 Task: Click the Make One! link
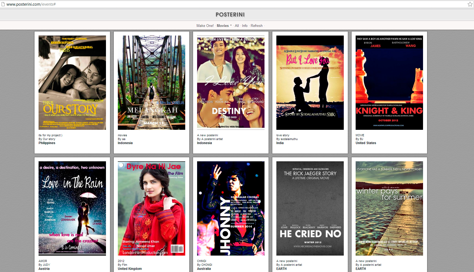(x=205, y=26)
